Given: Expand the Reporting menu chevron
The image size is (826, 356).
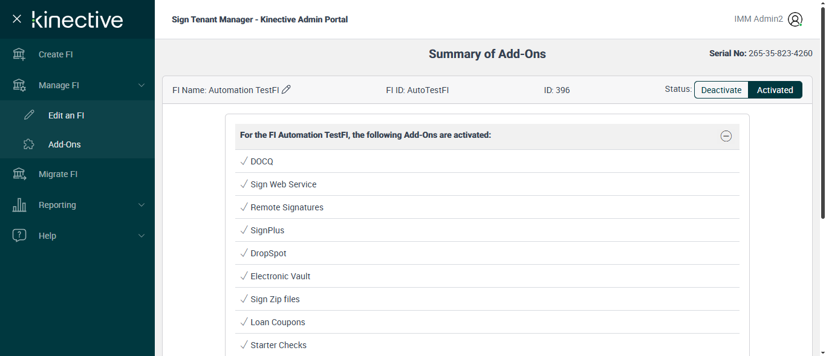Looking at the screenshot, I should (141, 205).
